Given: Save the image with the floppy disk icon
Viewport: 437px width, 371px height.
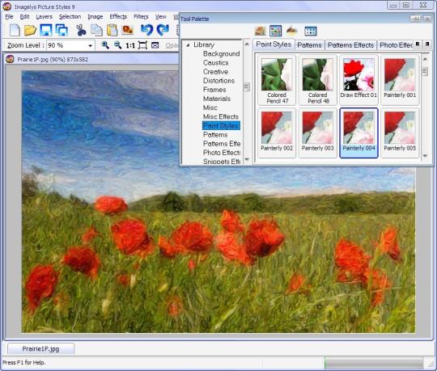Looking at the screenshot, I should coord(45,30).
